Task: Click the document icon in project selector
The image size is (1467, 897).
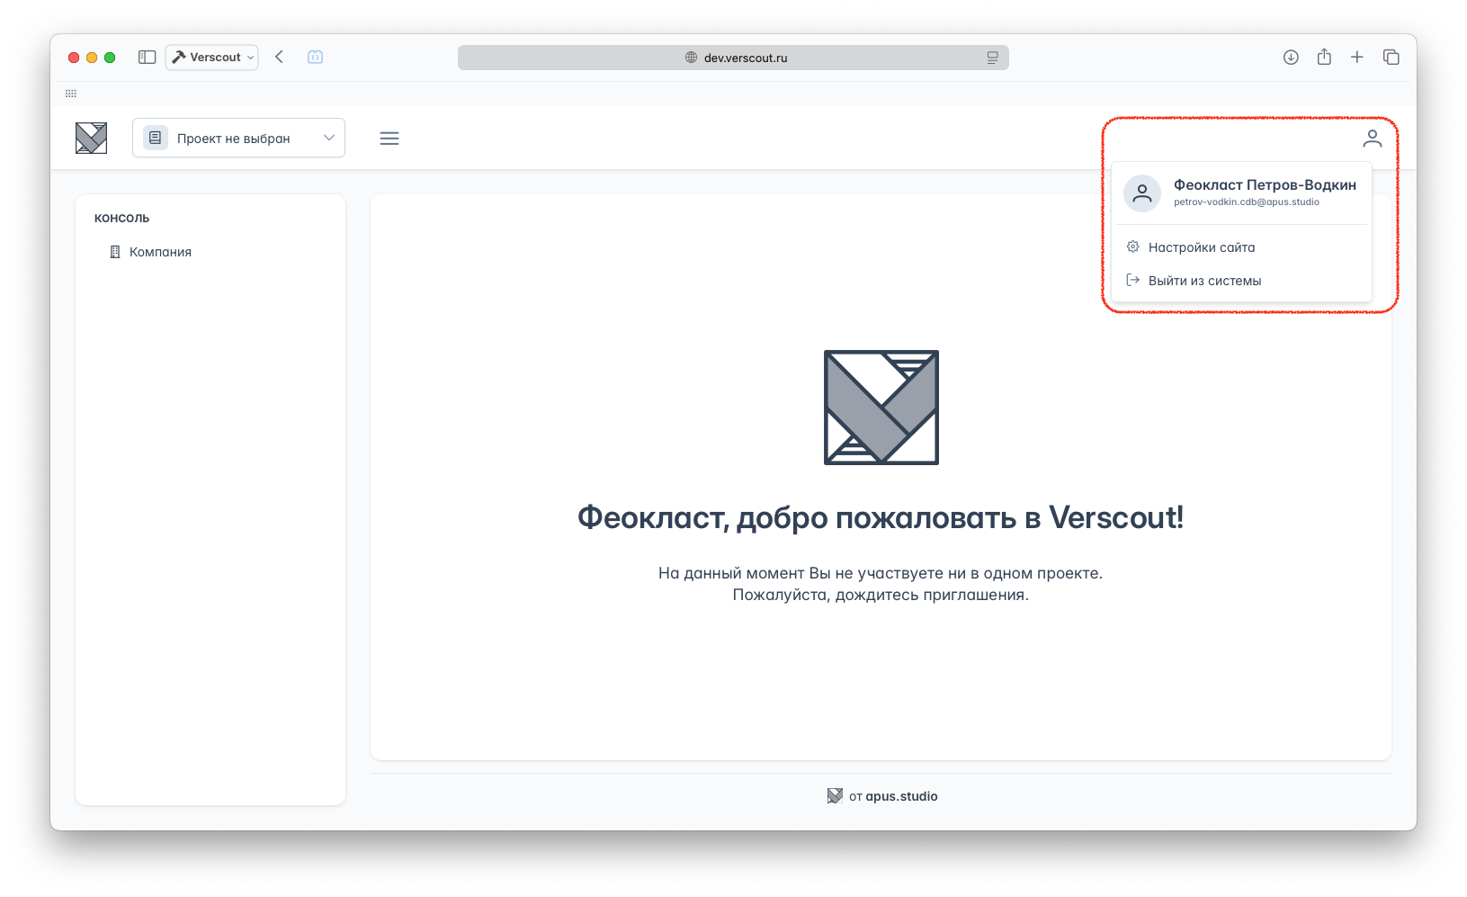Action: click(x=156, y=138)
